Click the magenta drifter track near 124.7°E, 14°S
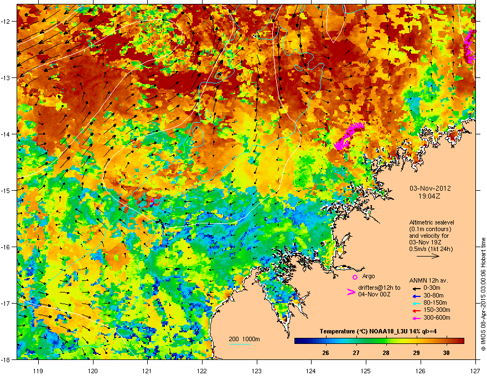 pos(348,135)
